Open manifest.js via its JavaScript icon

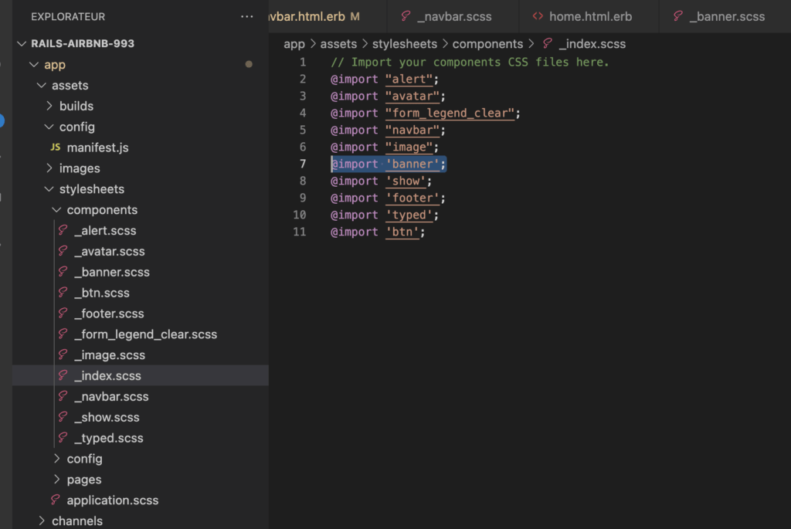click(55, 148)
